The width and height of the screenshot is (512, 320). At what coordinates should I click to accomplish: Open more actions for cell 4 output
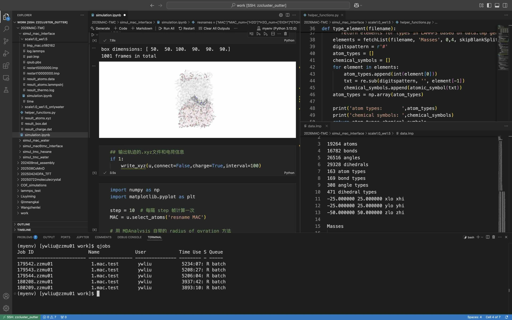point(94,48)
